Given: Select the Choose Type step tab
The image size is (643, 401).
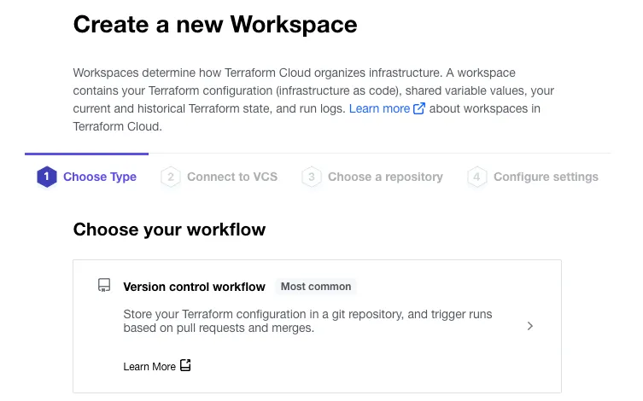Looking at the screenshot, I should [x=100, y=177].
